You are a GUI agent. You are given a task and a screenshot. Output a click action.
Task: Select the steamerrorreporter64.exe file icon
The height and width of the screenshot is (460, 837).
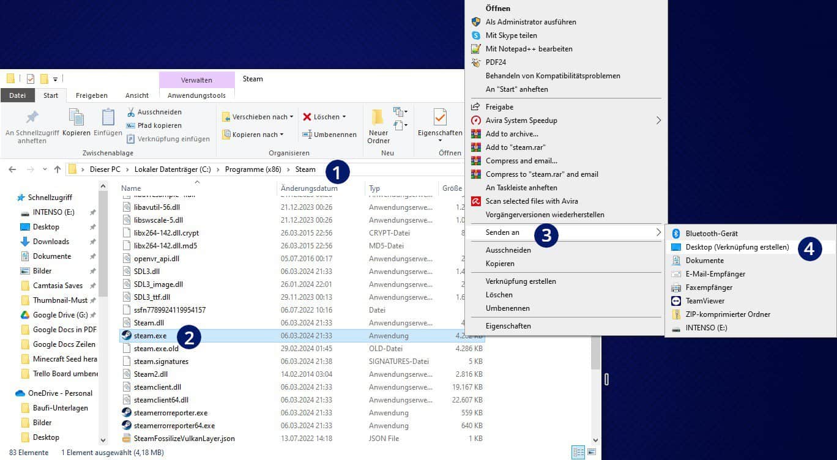coord(127,426)
